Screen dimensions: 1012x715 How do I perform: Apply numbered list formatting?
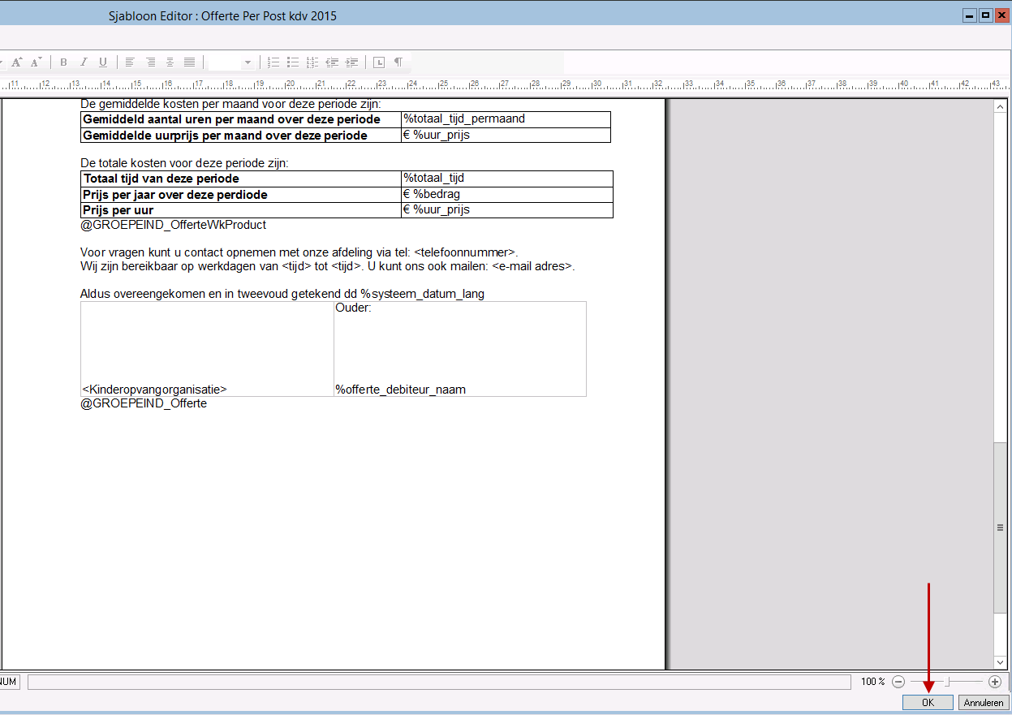273,62
